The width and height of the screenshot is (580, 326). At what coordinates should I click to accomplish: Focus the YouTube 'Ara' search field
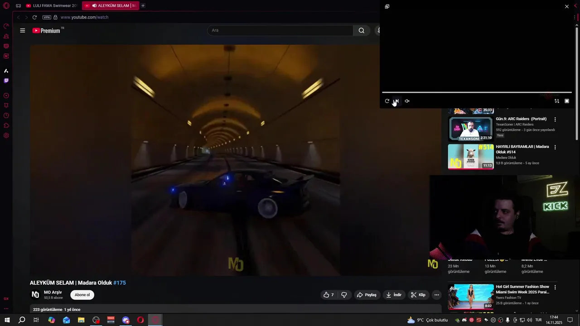point(280,30)
